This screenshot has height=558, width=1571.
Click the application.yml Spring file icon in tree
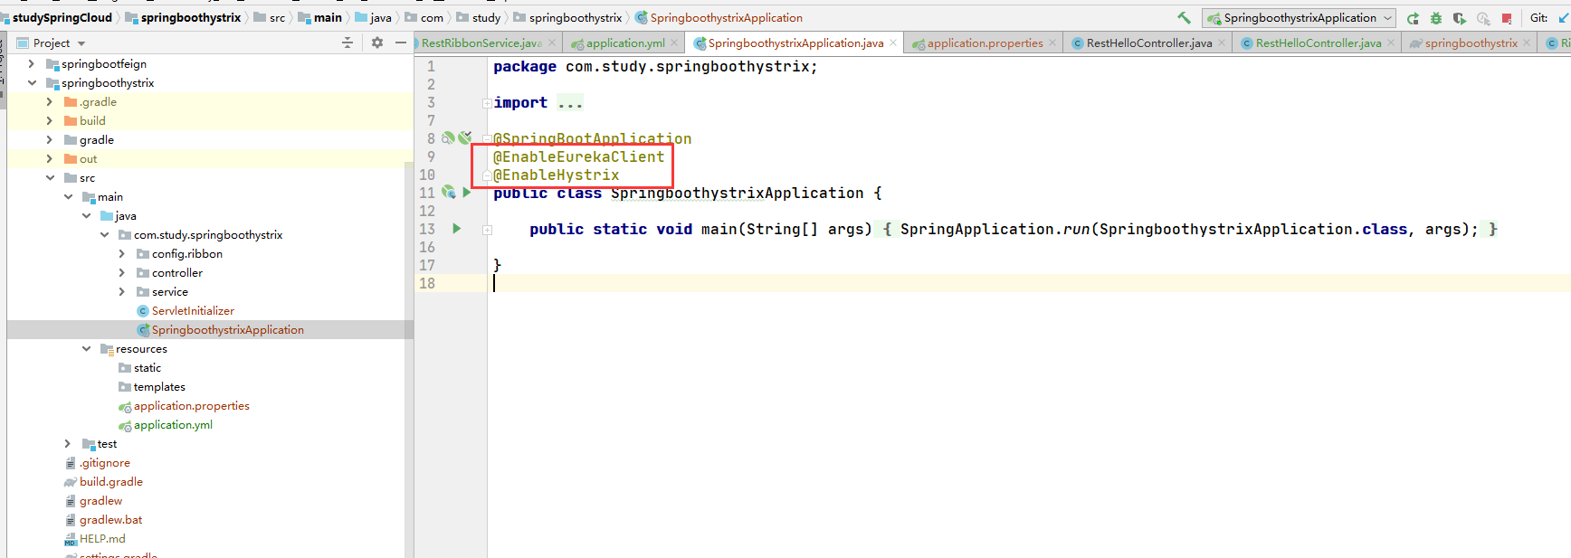point(125,425)
